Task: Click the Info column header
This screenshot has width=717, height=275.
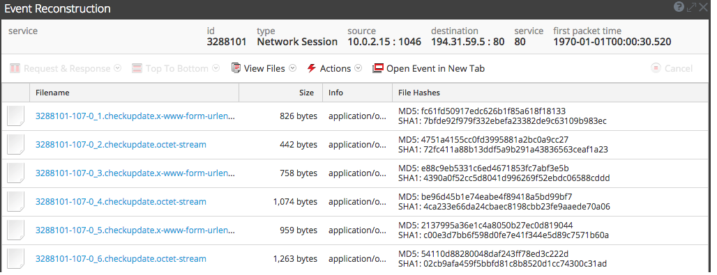Action: pos(357,93)
